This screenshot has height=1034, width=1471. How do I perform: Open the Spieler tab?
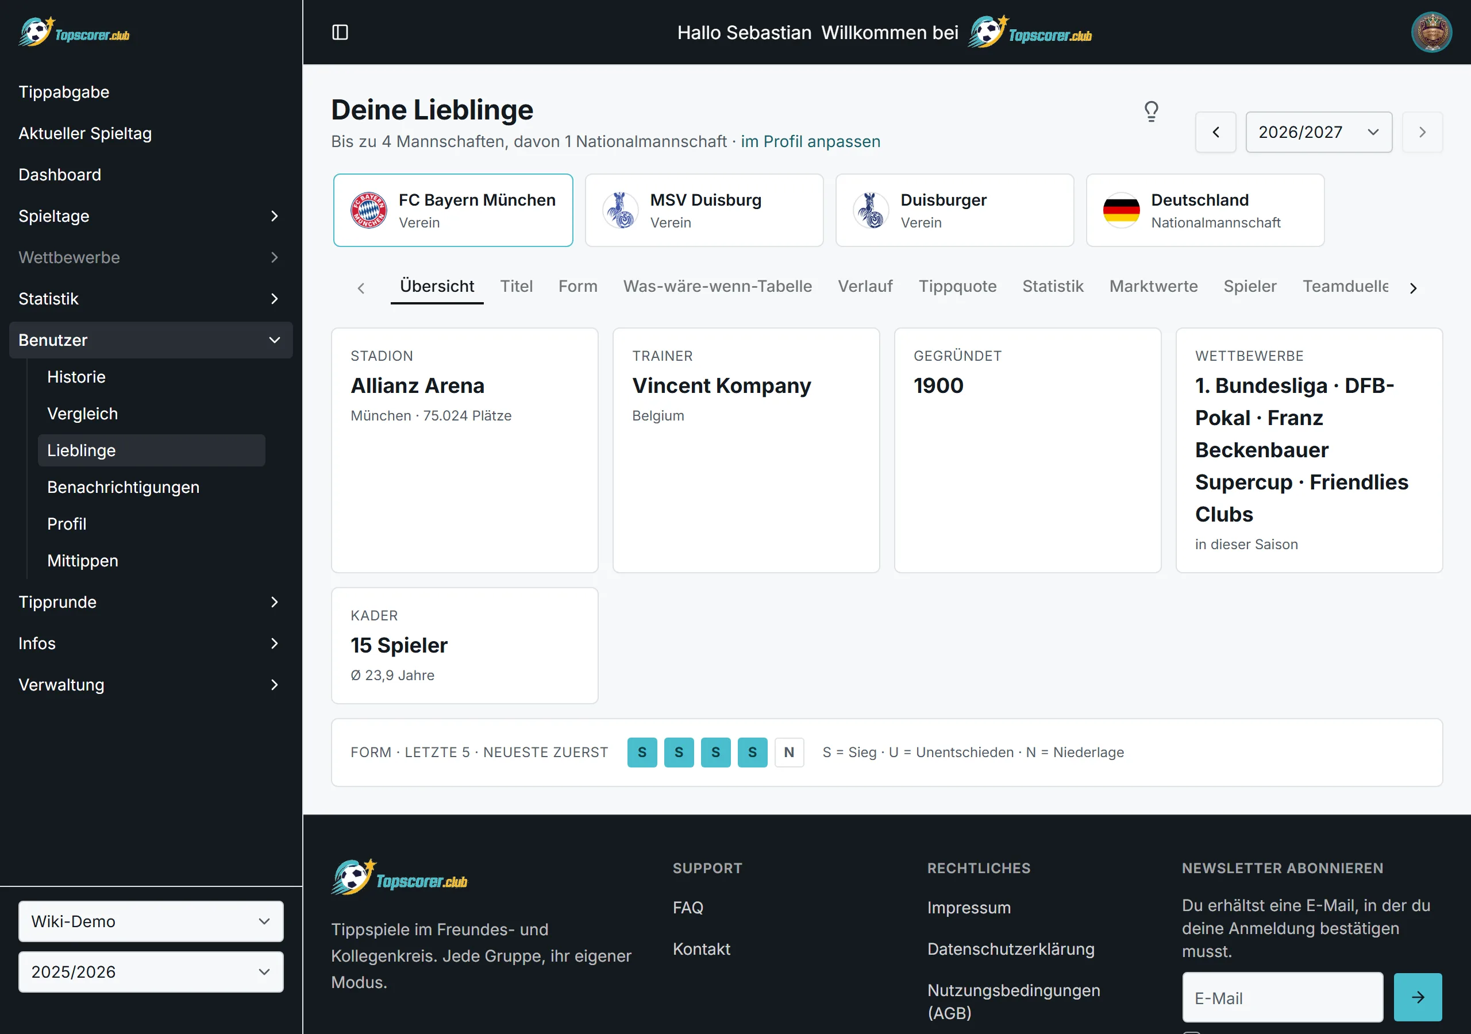1250,287
